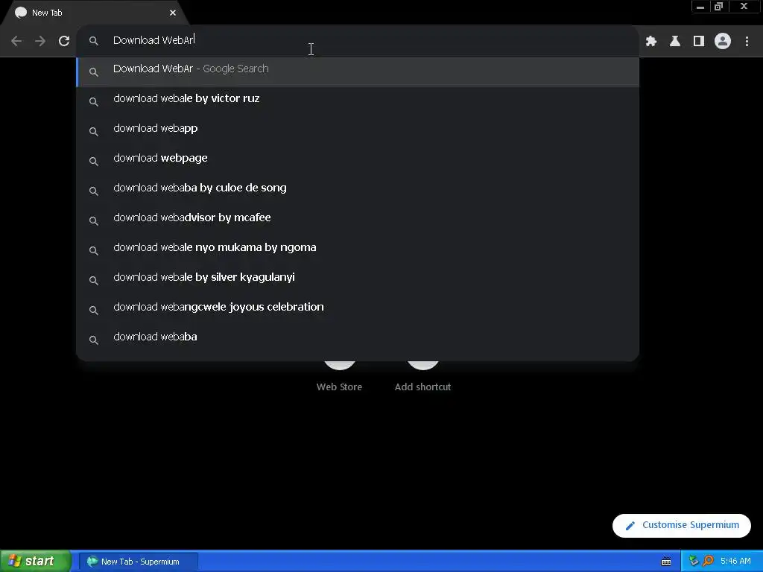Click search icon beside 'download webpage'
Screen dimensions: 763x572
(x=94, y=162)
